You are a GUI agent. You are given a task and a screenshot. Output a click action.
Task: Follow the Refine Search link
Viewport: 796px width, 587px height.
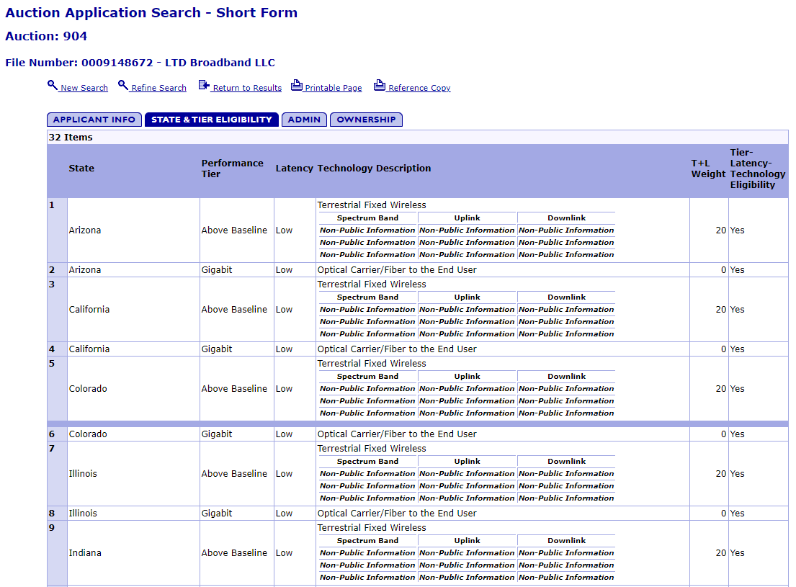click(x=158, y=88)
